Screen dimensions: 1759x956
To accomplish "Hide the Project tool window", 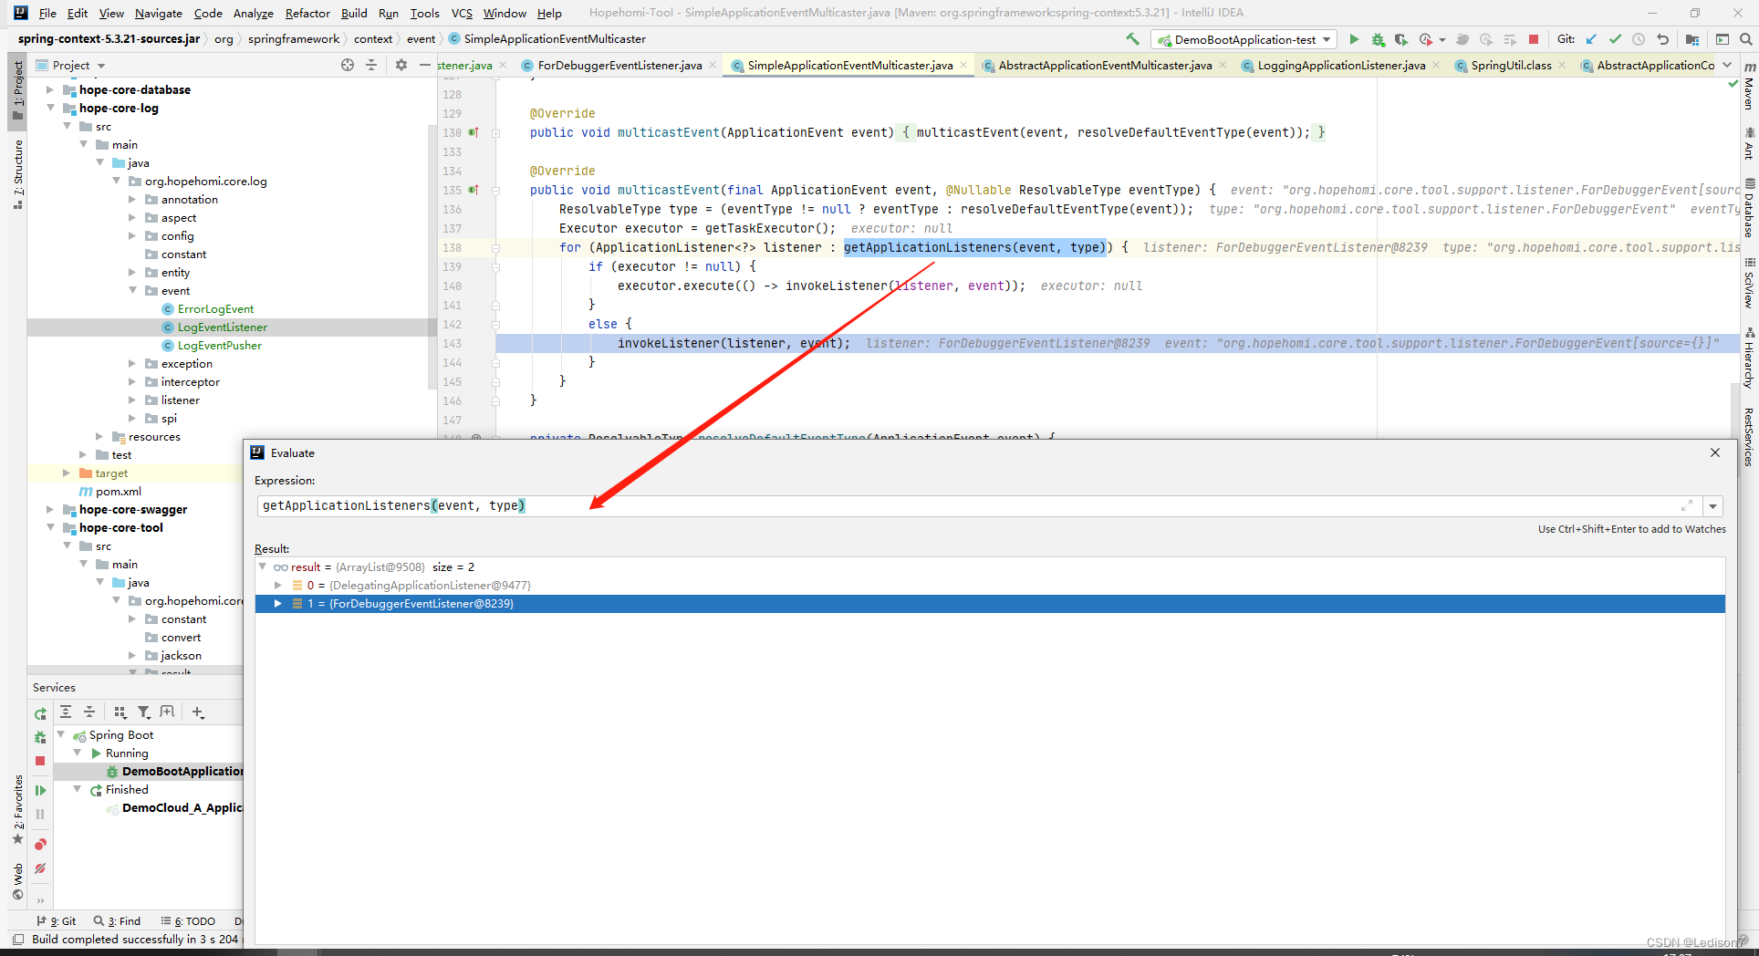I will click(424, 65).
